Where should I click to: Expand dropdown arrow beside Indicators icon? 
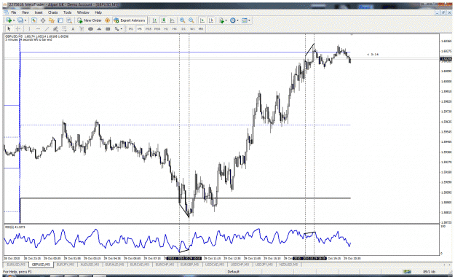226,20
